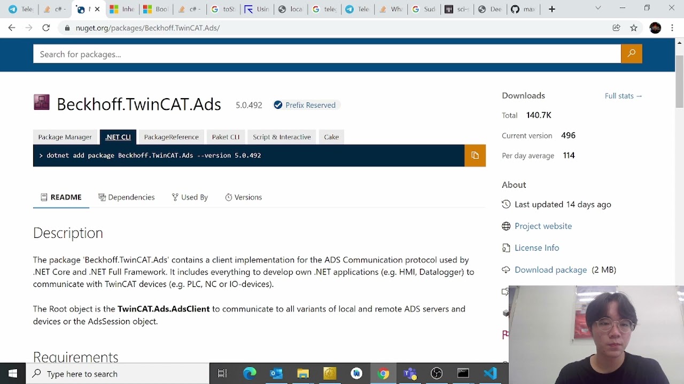684x384 pixels.
Task: Switch to the 'toSt' Google browser tab
Action: click(x=222, y=9)
